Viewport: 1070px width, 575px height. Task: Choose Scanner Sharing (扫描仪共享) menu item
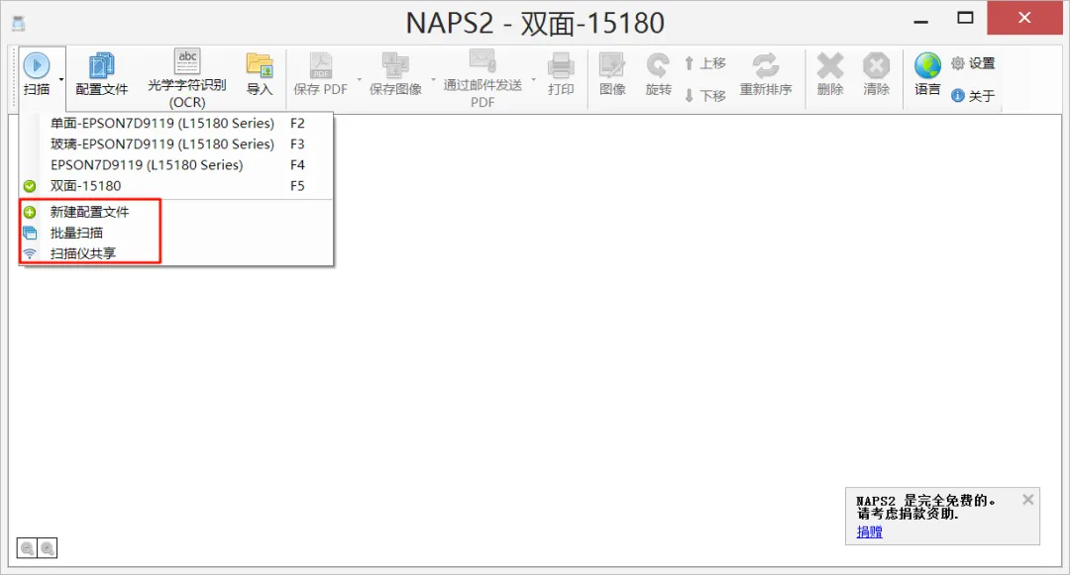(176, 253)
